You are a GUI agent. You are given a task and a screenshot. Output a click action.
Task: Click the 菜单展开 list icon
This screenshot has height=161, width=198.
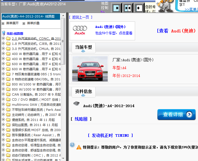tap(3, 23)
